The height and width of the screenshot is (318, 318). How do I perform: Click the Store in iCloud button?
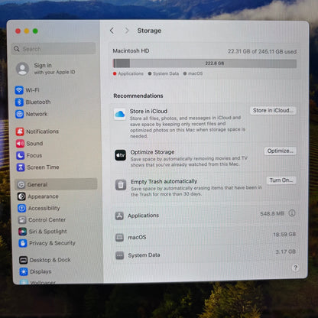[x=273, y=111]
